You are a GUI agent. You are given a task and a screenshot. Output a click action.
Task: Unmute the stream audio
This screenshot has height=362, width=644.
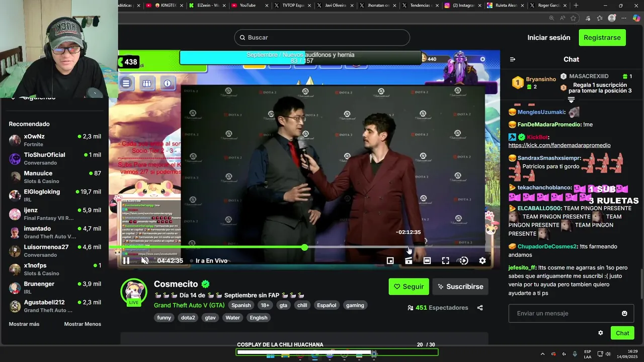145,260
